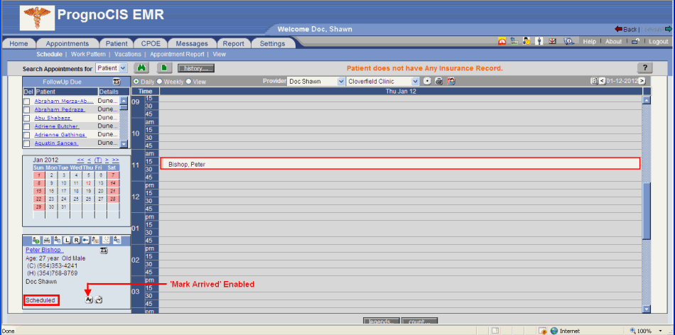Open the Work Pattern submenu
Image resolution: width=675 pixels, height=335 pixels.
88,55
